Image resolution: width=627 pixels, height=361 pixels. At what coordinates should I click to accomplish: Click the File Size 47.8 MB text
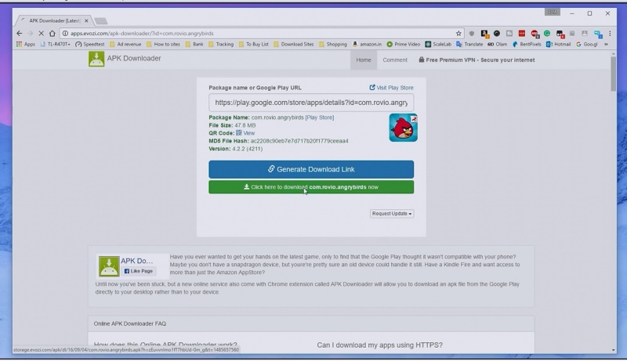232,125
